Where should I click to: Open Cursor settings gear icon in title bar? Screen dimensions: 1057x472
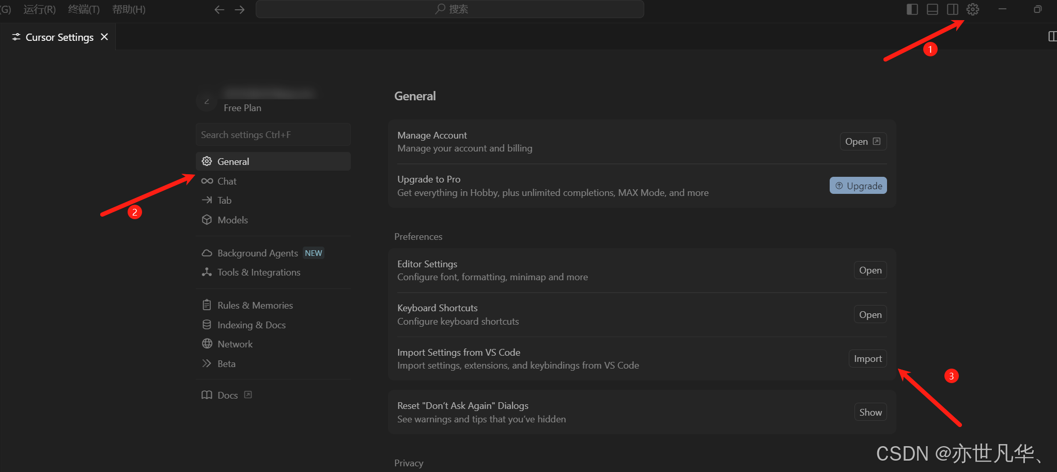[972, 9]
